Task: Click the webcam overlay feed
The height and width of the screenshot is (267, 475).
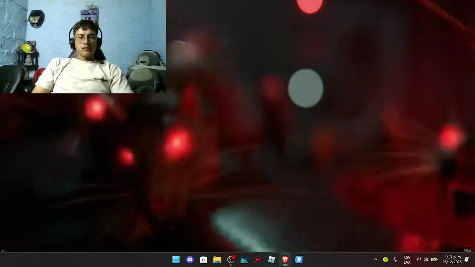Action: click(x=83, y=46)
